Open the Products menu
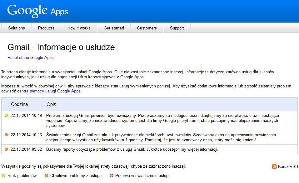Screen dimensions: 299x183 click(46, 28)
